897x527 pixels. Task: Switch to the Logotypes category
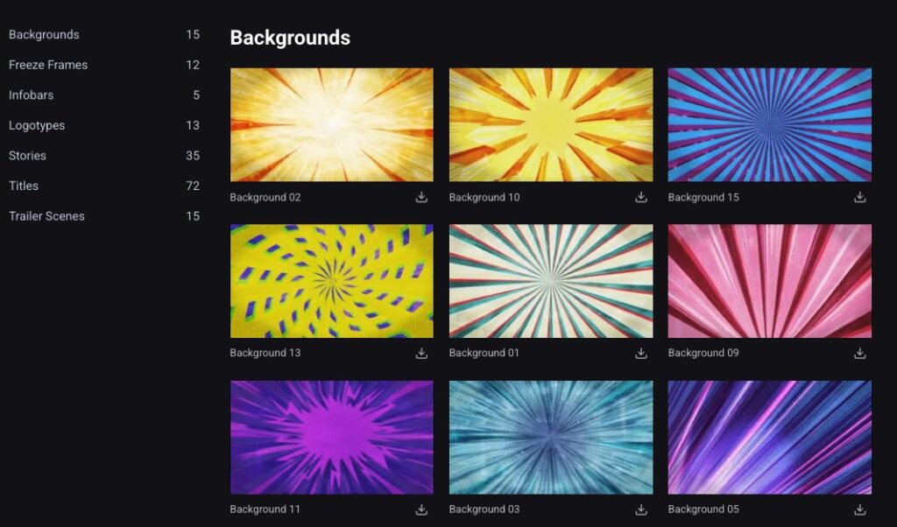point(37,125)
